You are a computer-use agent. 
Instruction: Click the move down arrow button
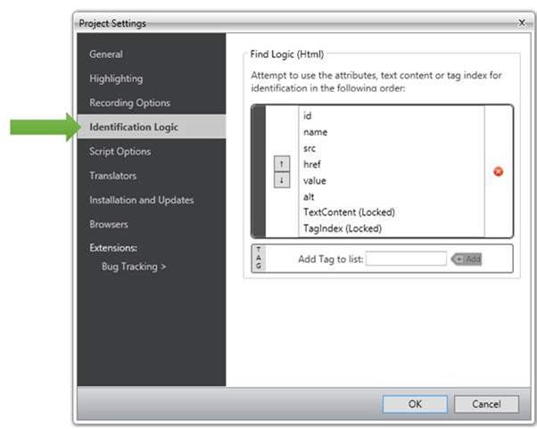281,179
